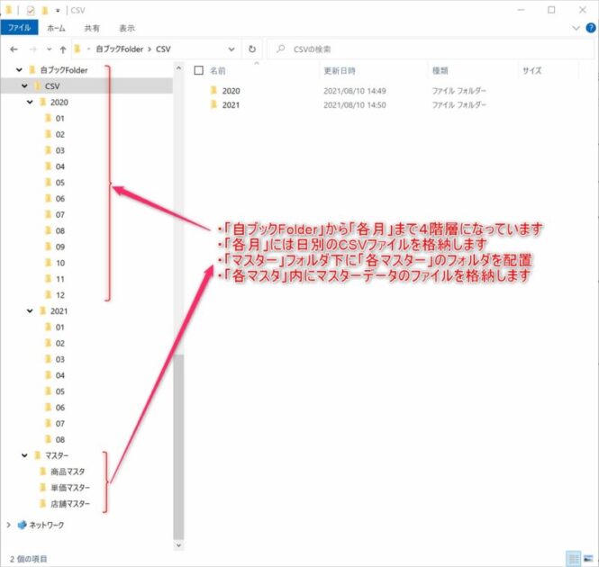Open address bar history dropdown
This screenshot has width=599, height=567.
pos(231,49)
